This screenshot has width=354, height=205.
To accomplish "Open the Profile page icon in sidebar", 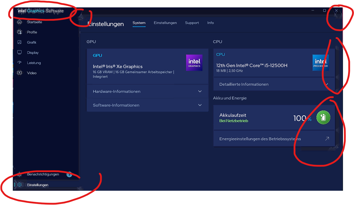I will pos(19,32).
